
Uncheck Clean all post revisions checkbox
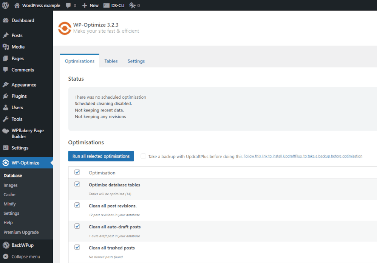coord(77,205)
